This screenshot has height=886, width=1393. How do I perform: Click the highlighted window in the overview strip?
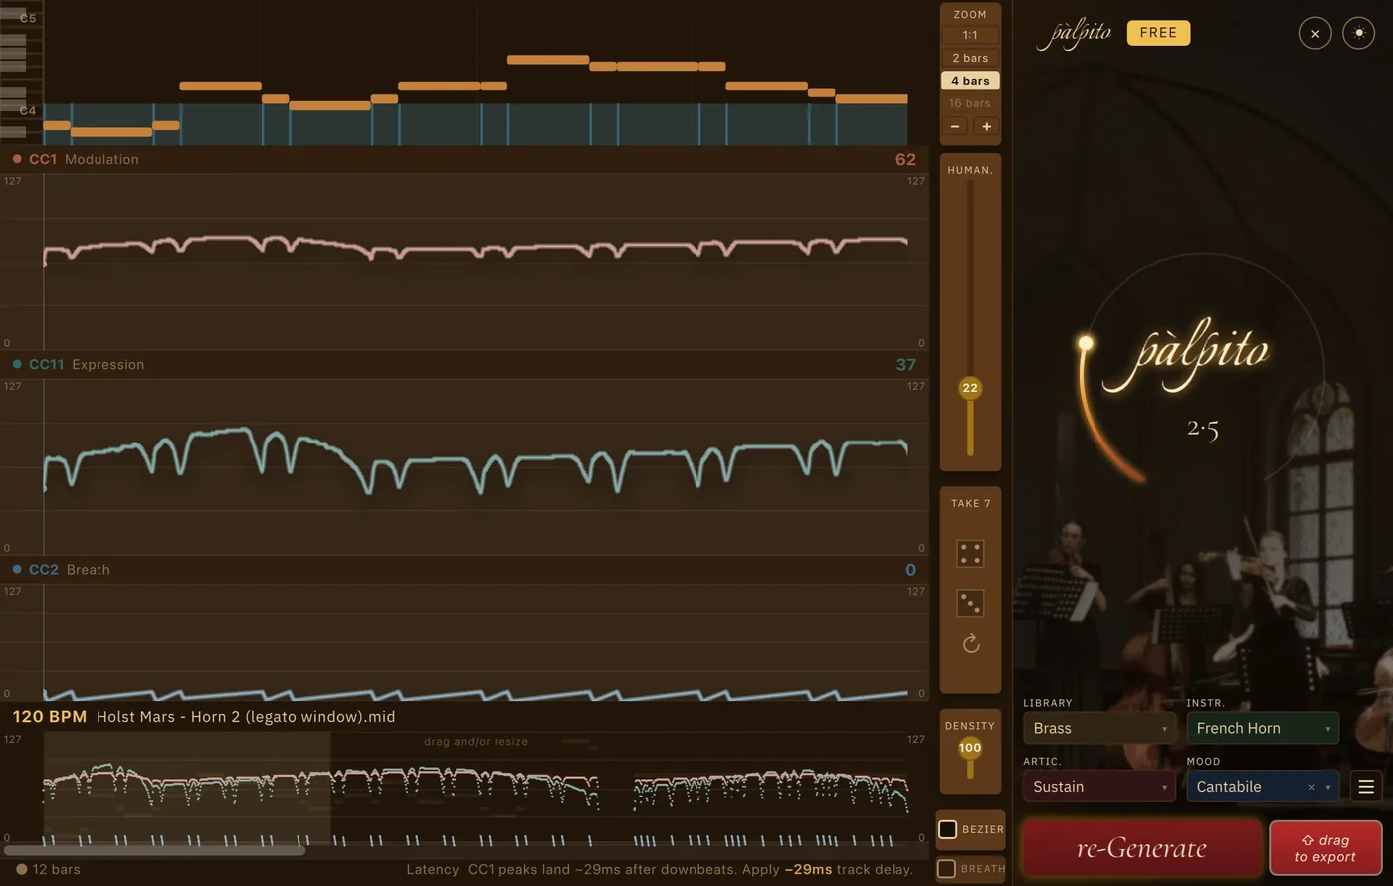tap(187, 788)
